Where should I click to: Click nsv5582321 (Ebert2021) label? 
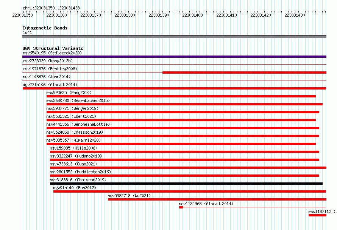(x=71, y=116)
